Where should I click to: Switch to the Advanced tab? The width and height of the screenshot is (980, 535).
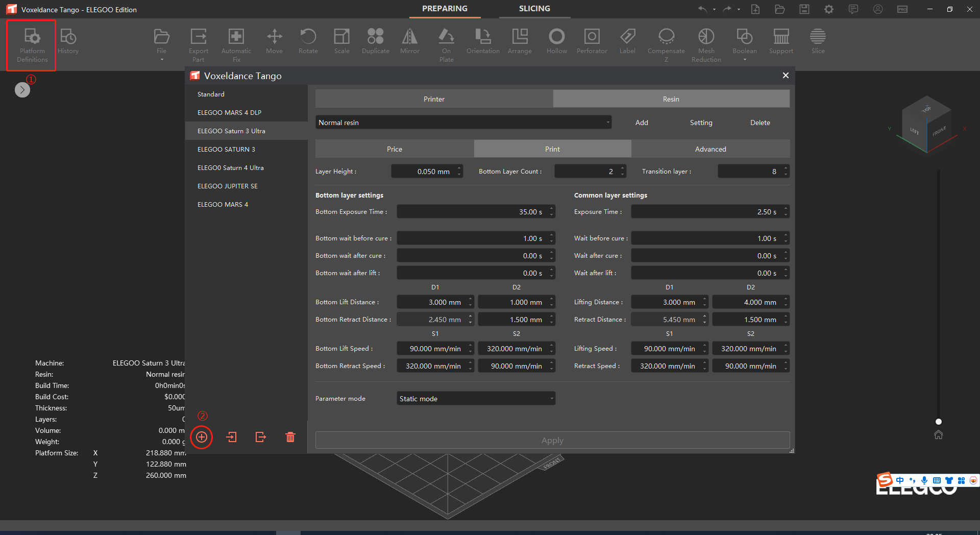[710, 149]
